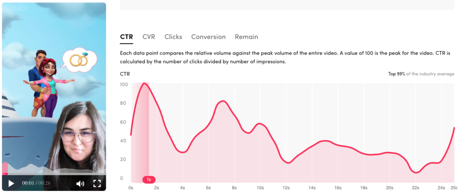Click the 12s mark on the time axis
The height and width of the screenshot is (196, 466).
coord(286,188)
